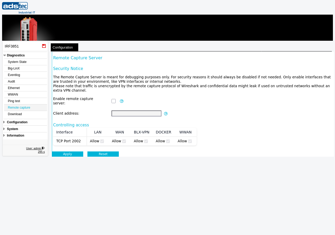Click the red save configuration icon
Screen dimensions: 335x235
[44, 46]
